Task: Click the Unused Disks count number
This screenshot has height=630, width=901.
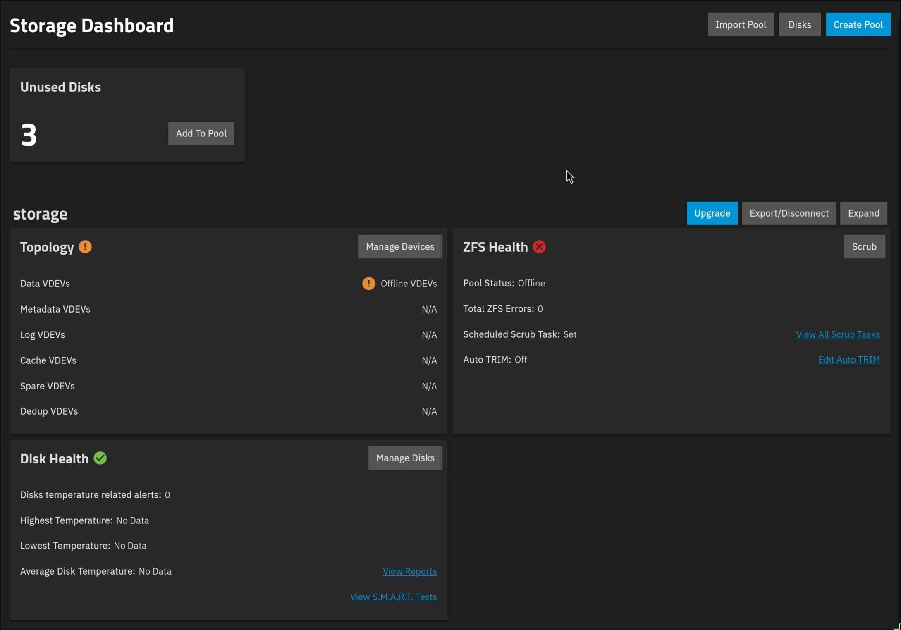Action: (x=29, y=135)
